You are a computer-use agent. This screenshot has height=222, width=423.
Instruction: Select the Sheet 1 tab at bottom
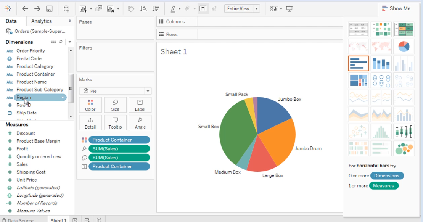tap(58, 220)
